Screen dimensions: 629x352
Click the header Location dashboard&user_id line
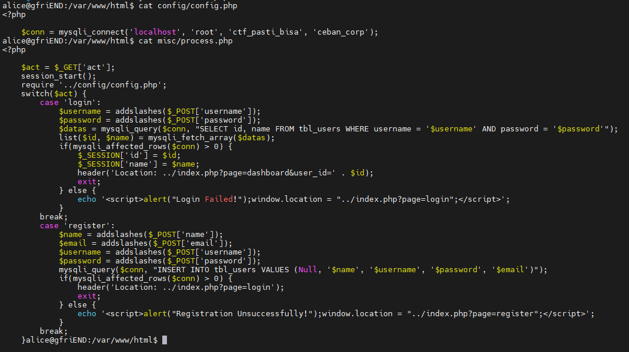[225, 173]
